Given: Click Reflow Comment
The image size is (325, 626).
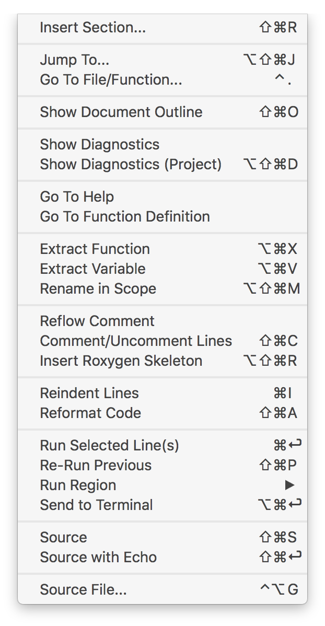Looking at the screenshot, I should [x=162, y=321].
